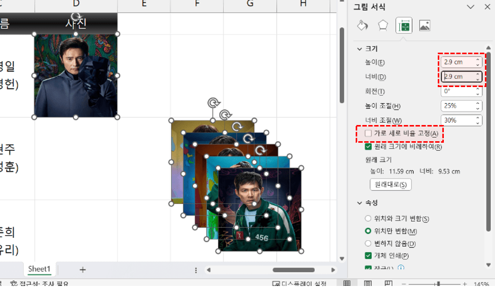The width and height of the screenshot is (495, 289).
Task: Select the Size & Properties tab icon
Action: [x=404, y=26]
